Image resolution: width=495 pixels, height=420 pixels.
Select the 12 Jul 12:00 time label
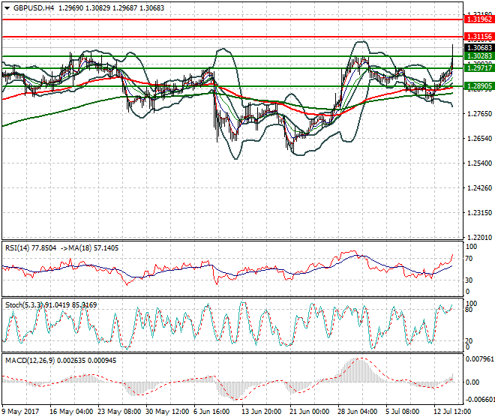coord(452,412)
